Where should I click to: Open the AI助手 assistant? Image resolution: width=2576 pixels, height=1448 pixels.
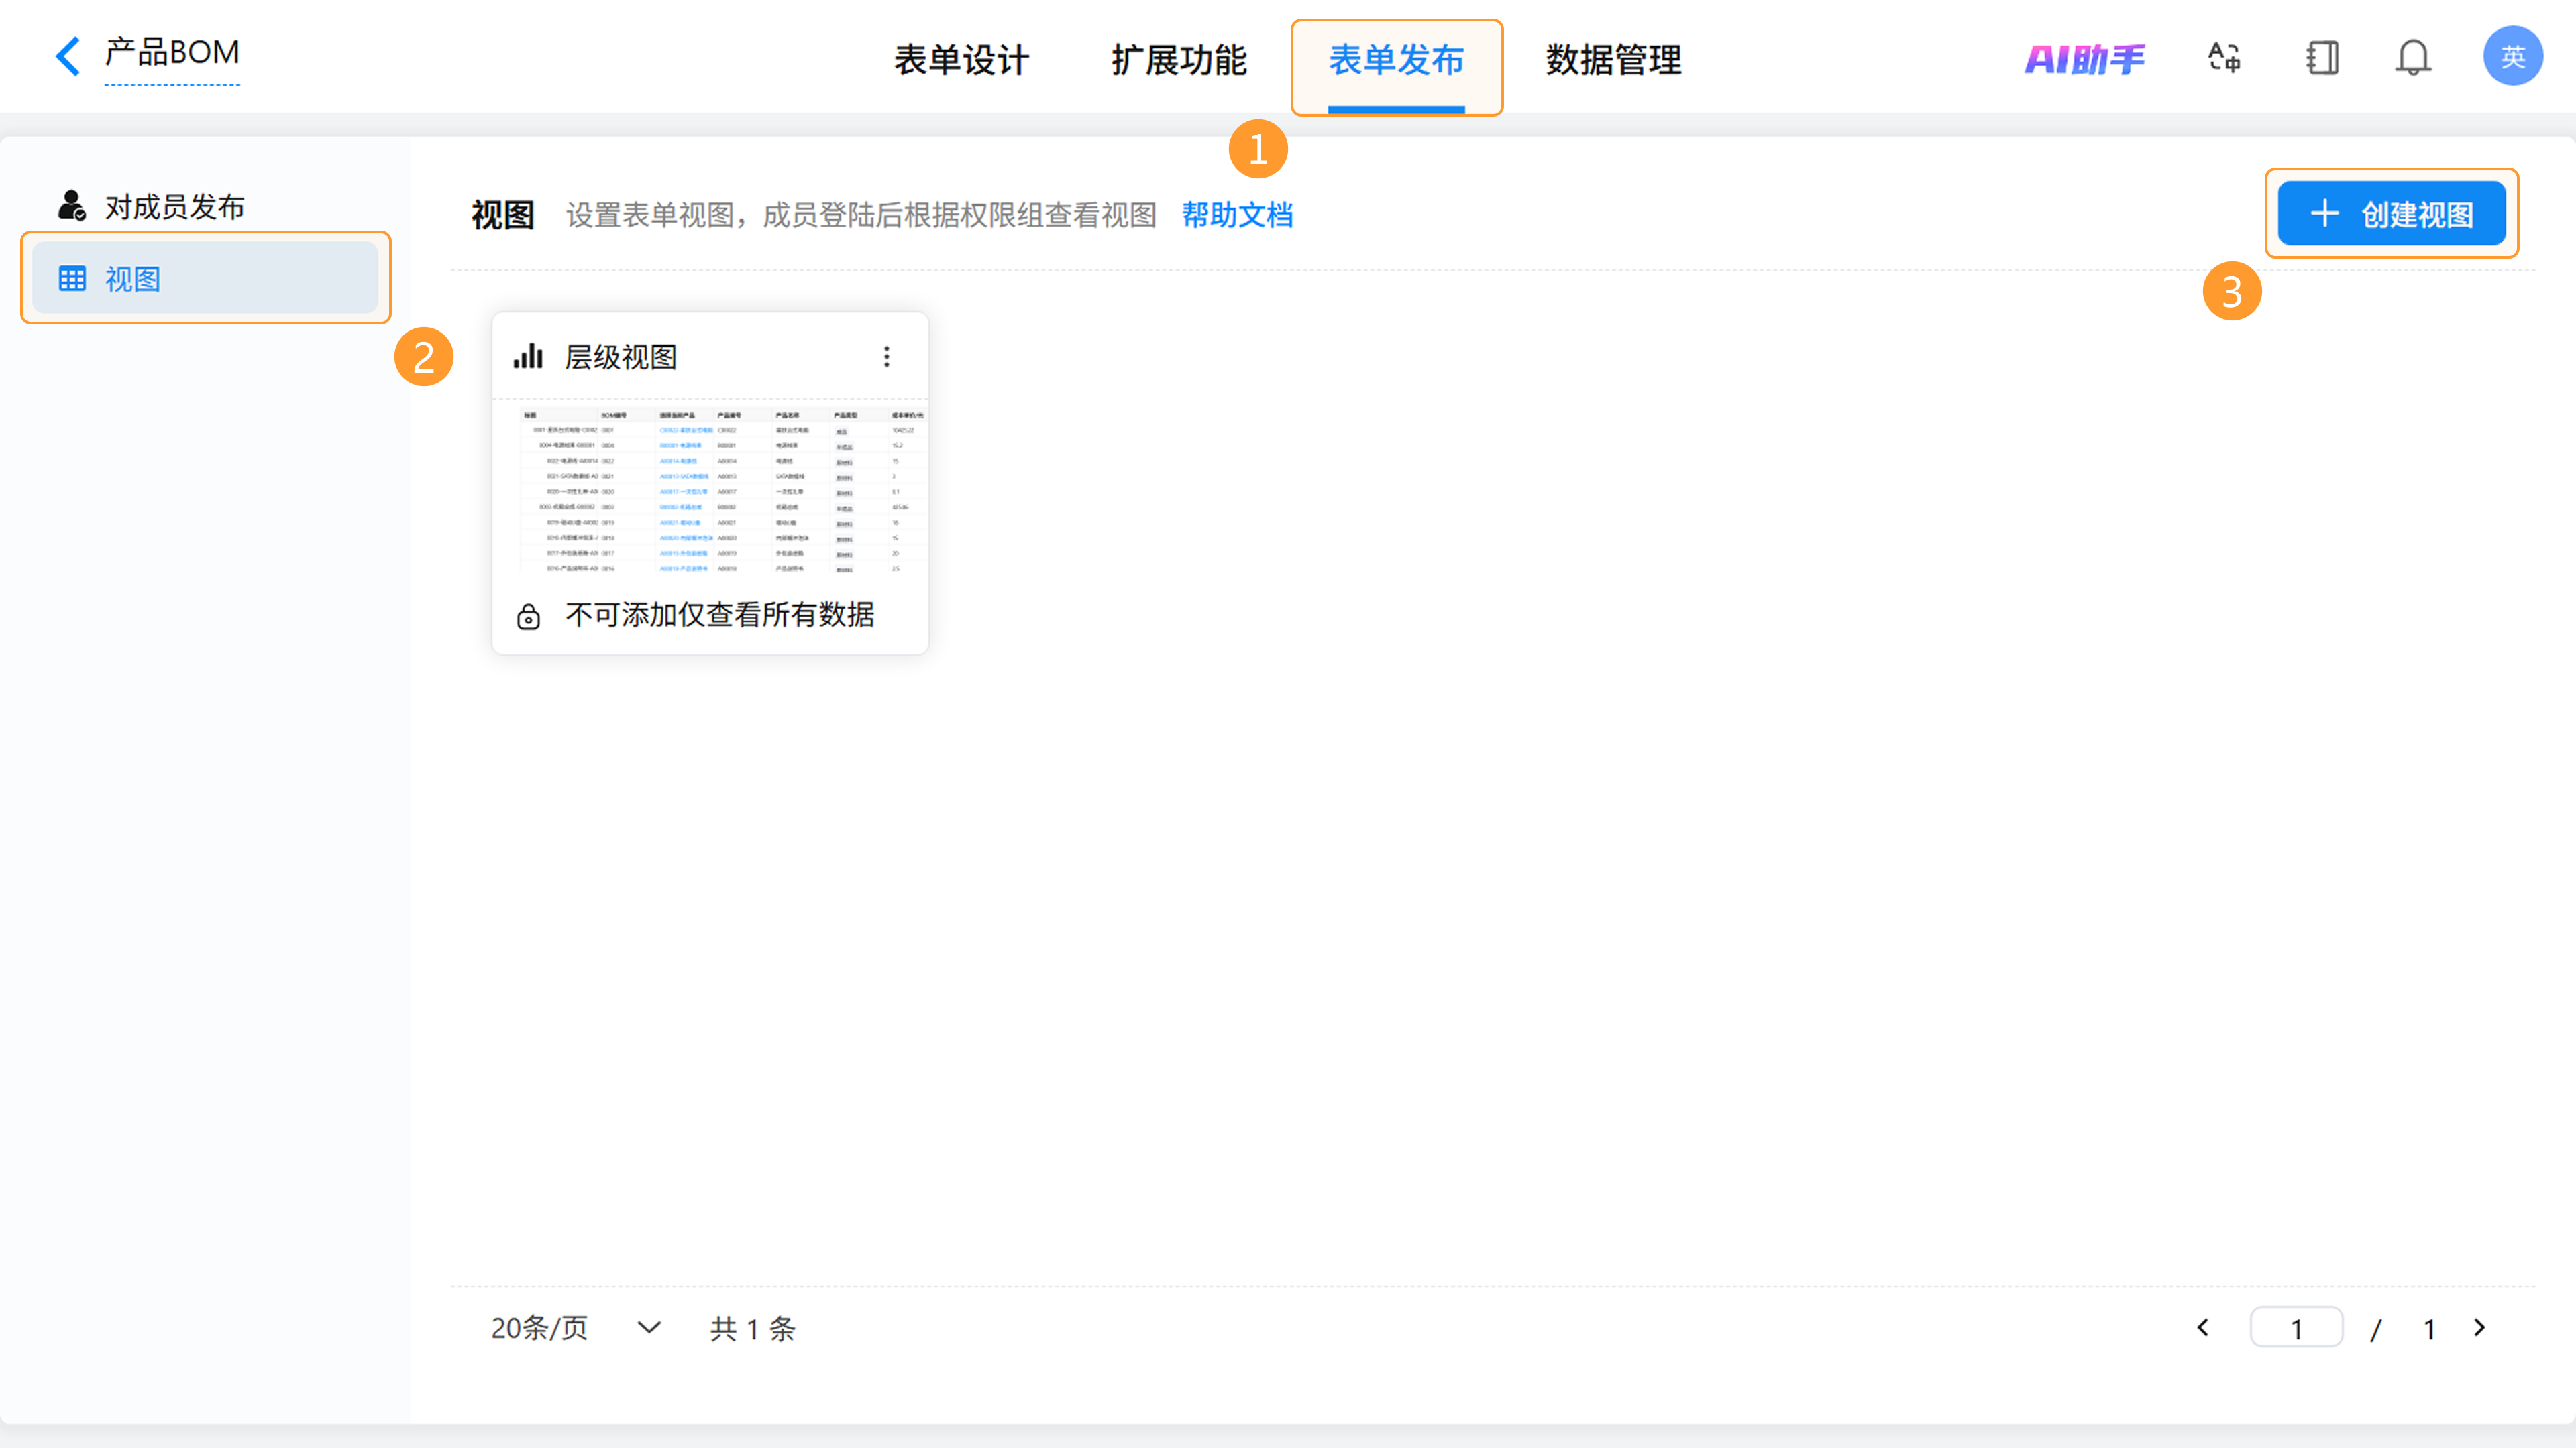[x=2085, y=59]
